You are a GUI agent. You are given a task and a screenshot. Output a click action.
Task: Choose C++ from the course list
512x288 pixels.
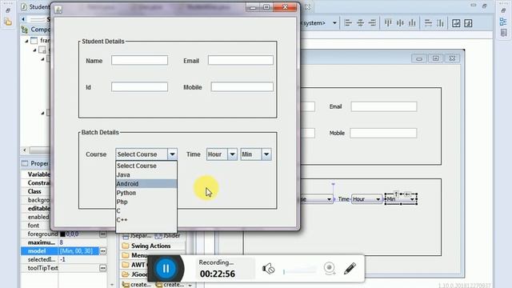click(146, 220)
